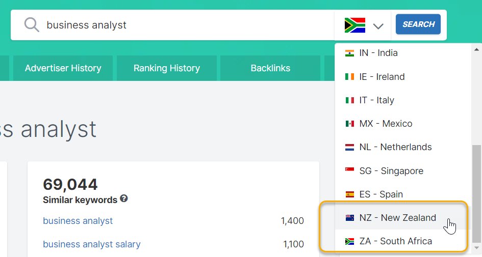Pick IT - Italy from the list
This screenshot has height=257, width=482.
pos(403,100)
